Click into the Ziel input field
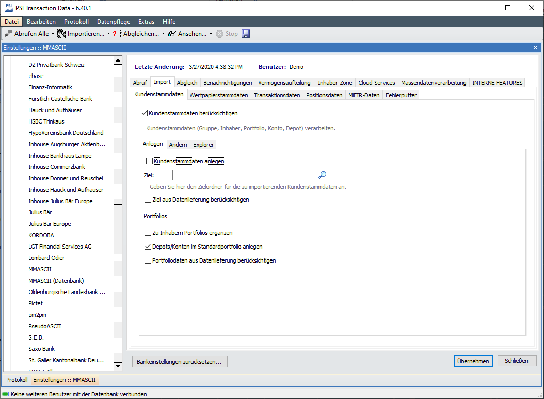Screen dimensions: 544x399 pos(244,175)
